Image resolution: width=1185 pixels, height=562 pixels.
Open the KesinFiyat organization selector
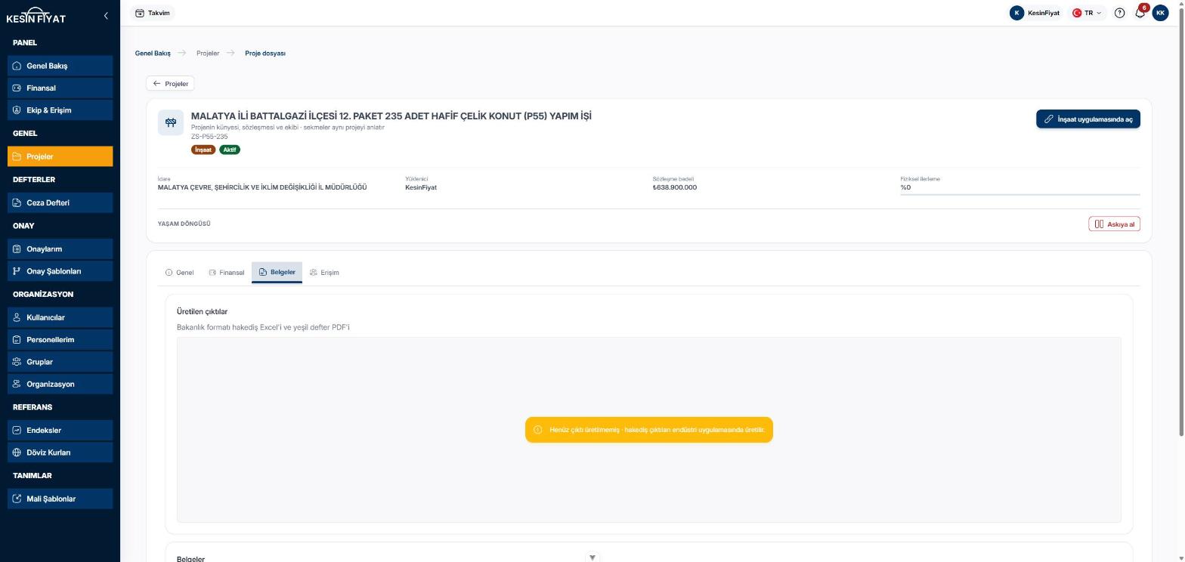1035,13
